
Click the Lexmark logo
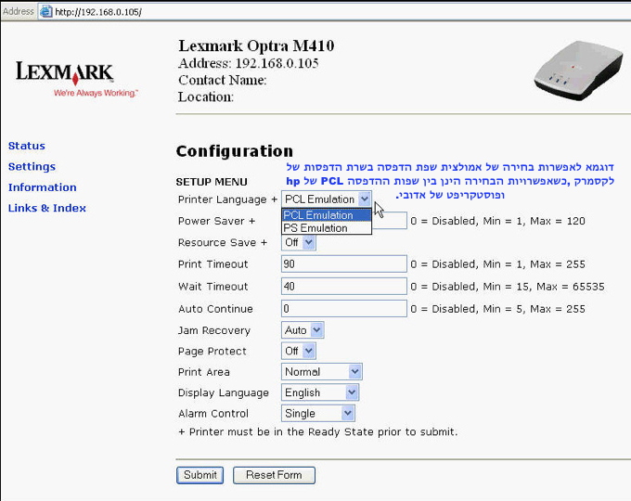click(x=65, y=73)
